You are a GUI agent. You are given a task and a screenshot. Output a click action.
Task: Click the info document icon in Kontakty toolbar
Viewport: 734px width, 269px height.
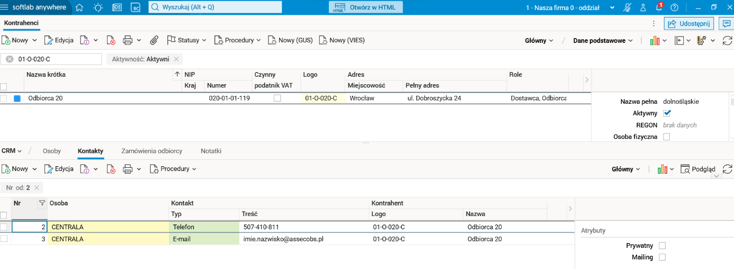click(x=85, y=169)
